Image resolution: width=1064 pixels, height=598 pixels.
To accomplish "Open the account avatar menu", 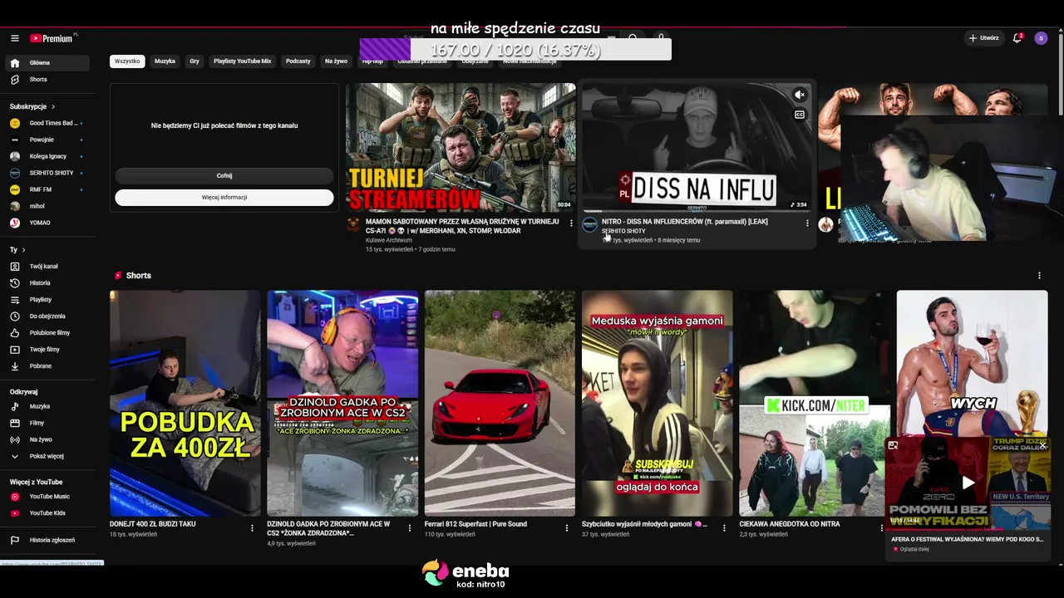I will click(1041, 38).
